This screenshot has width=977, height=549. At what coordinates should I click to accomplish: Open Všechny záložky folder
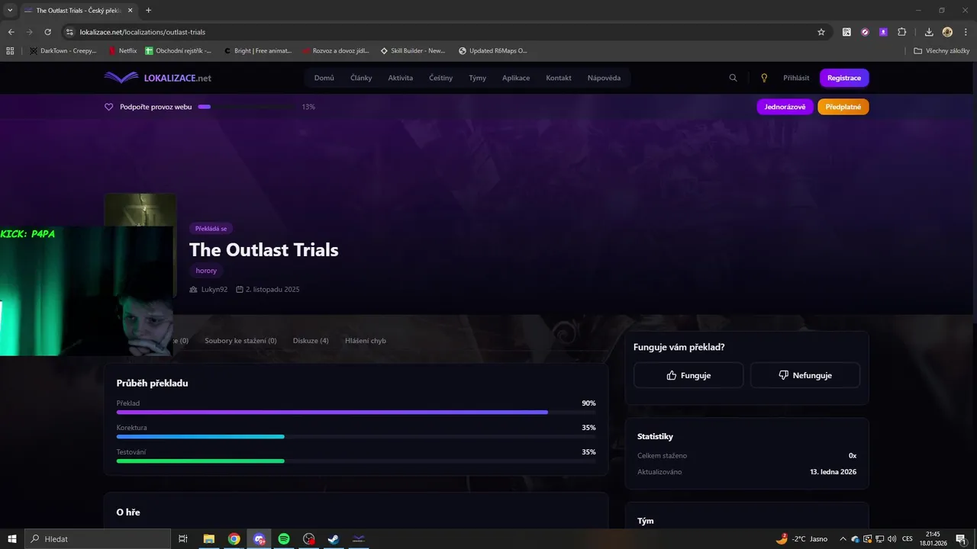(x=942, y=51)
